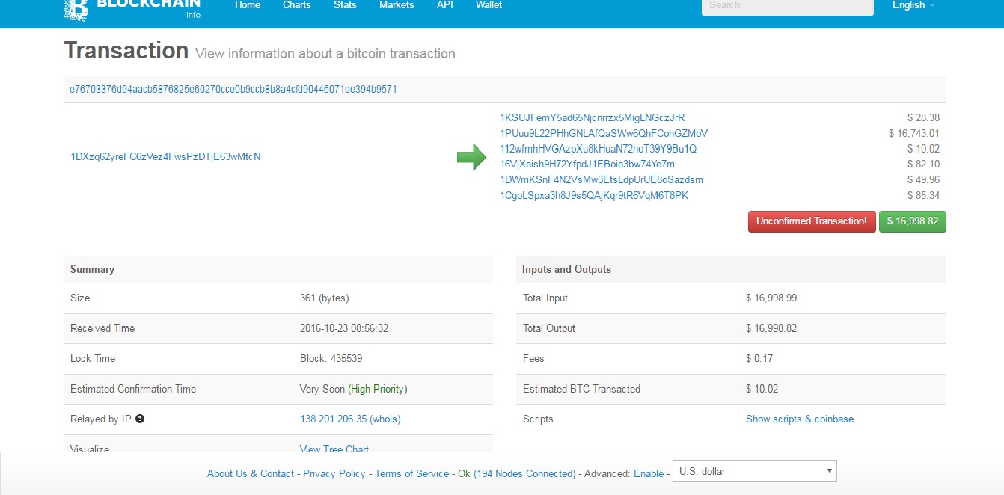Open relayed IP 138.201.206.35 link
1004x495 pixels.
333,419
